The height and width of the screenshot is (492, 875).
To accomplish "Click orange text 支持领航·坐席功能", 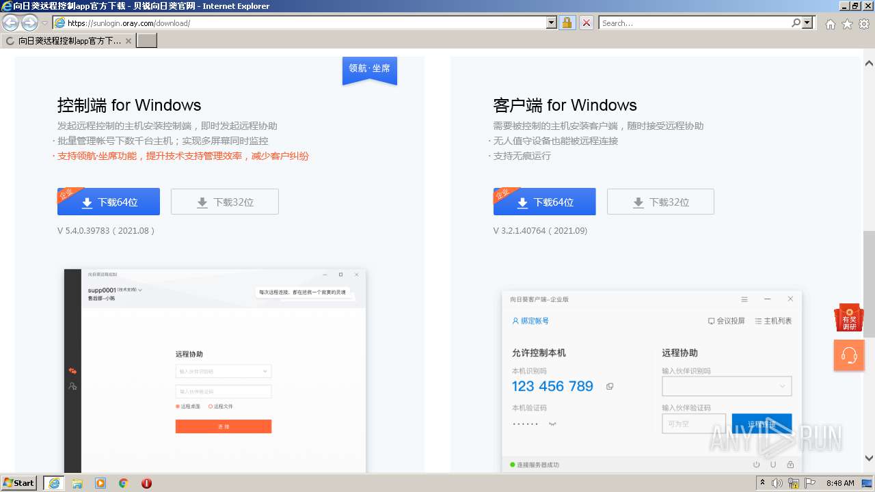I will [98, 156].
